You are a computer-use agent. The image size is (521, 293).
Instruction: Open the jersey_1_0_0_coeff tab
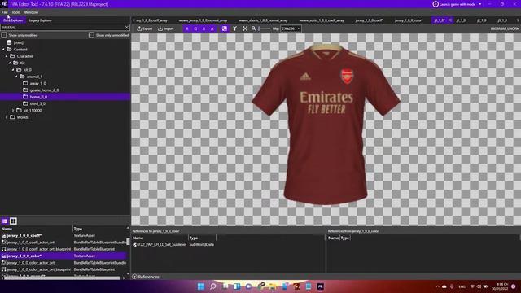point(369,20)
